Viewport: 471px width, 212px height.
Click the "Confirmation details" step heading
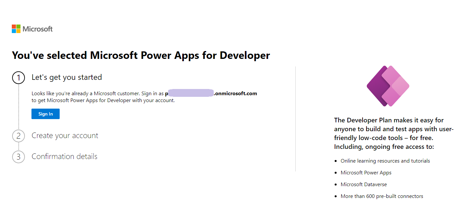65,156
